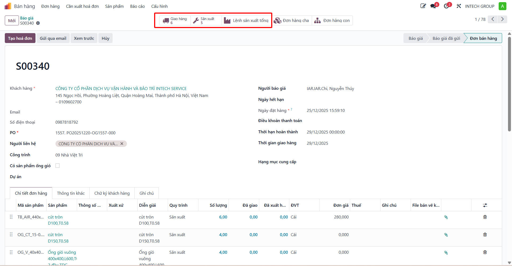512x266 pixels.
Task: Open the Đơn hàng menu
Action: pos(50,6)
